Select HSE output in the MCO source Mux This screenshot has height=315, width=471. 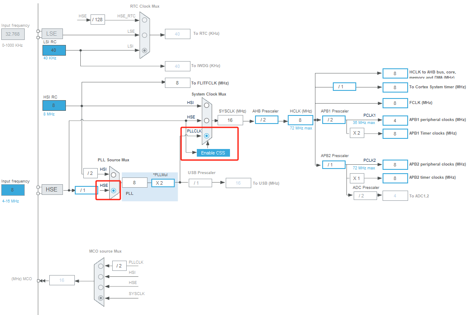100,287
